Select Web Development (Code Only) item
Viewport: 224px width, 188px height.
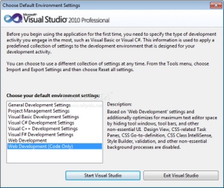coord(55,146)
